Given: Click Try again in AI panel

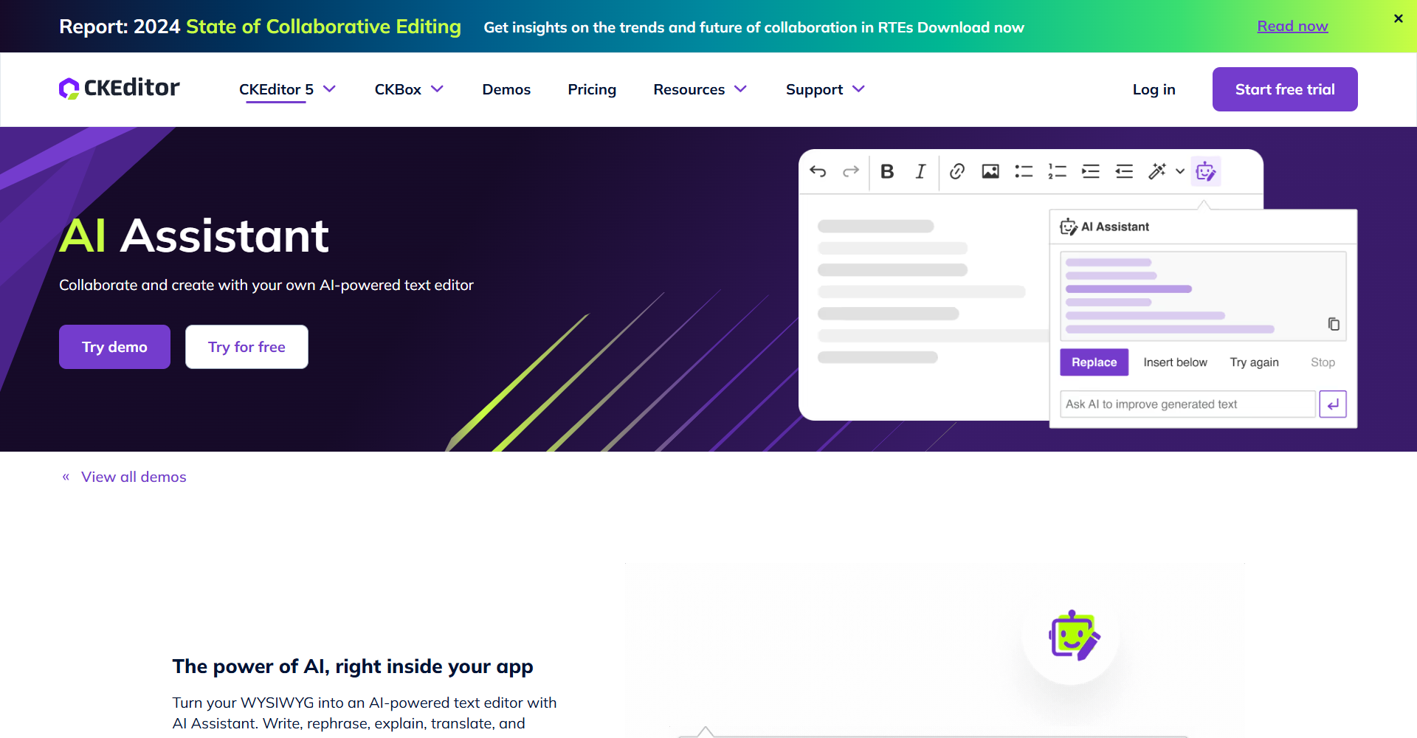Looking at the screenshot, I should pyautogui.click(x=1254, y=362).
